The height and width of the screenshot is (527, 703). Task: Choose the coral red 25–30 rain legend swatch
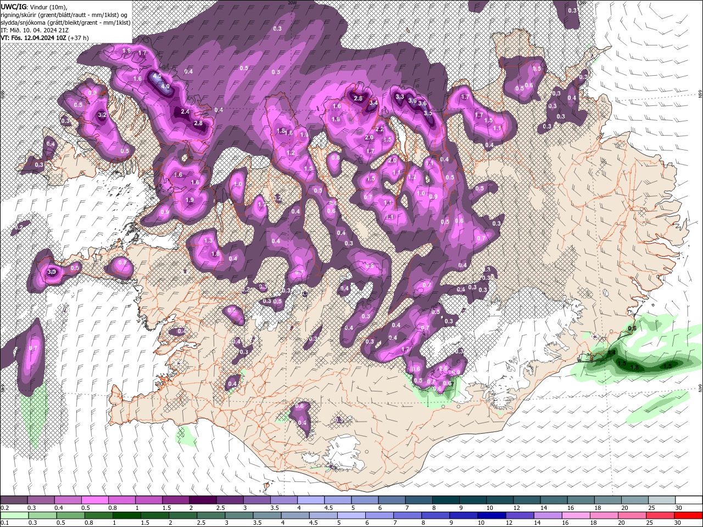click(x=660, y=515)
